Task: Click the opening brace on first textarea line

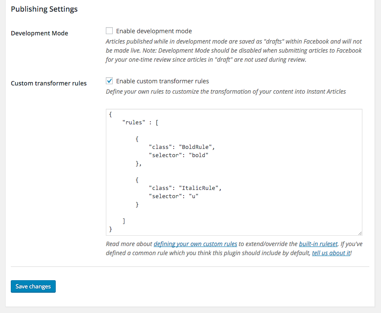Action: (111, 114)
